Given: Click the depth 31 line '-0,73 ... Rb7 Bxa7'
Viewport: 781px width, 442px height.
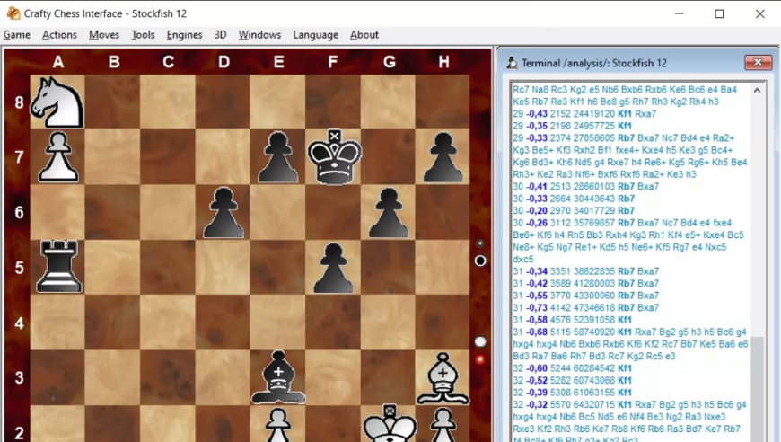Looking at the screenshot, I should (x=585, y=307).
